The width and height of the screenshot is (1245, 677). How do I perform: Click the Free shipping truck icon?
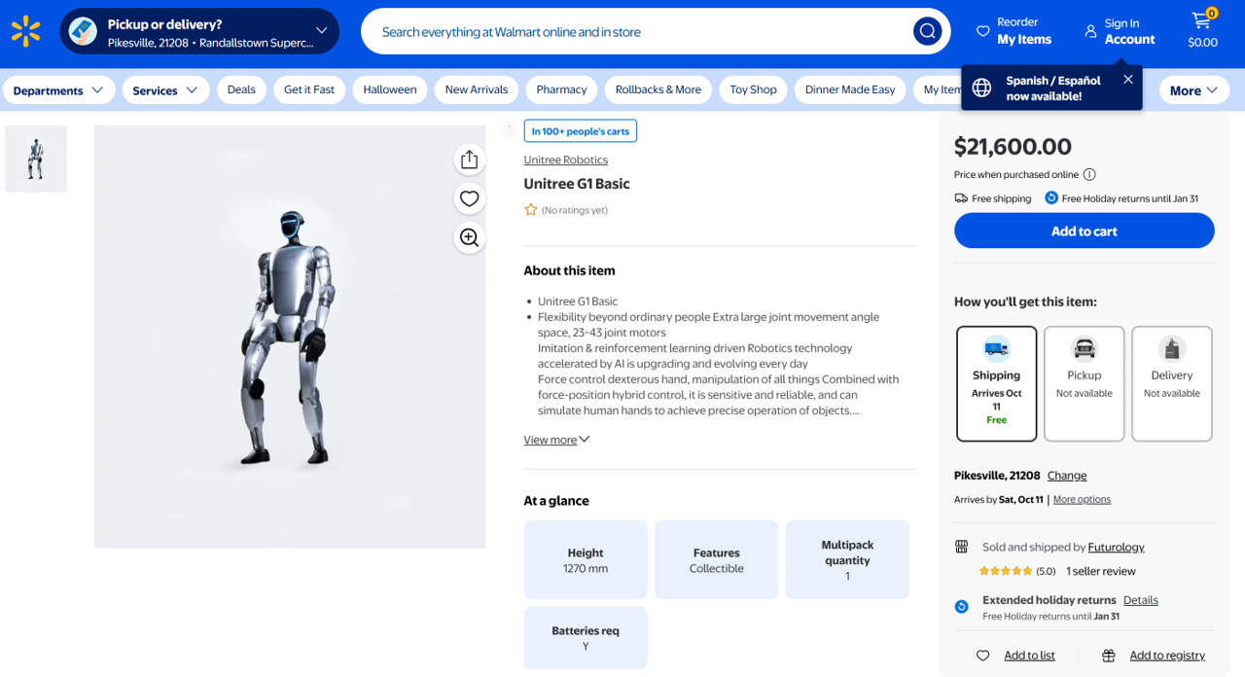[961, 198]
